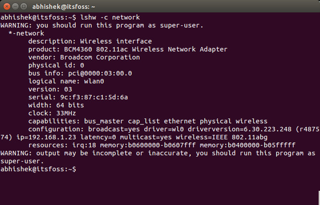Screen dimensions: 320x205
Task: Click the 'vendor: Broadcom Corporation' line
Action: [x=84, y=57]
